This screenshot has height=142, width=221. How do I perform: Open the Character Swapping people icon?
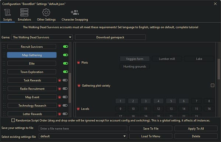pos(75,12)
